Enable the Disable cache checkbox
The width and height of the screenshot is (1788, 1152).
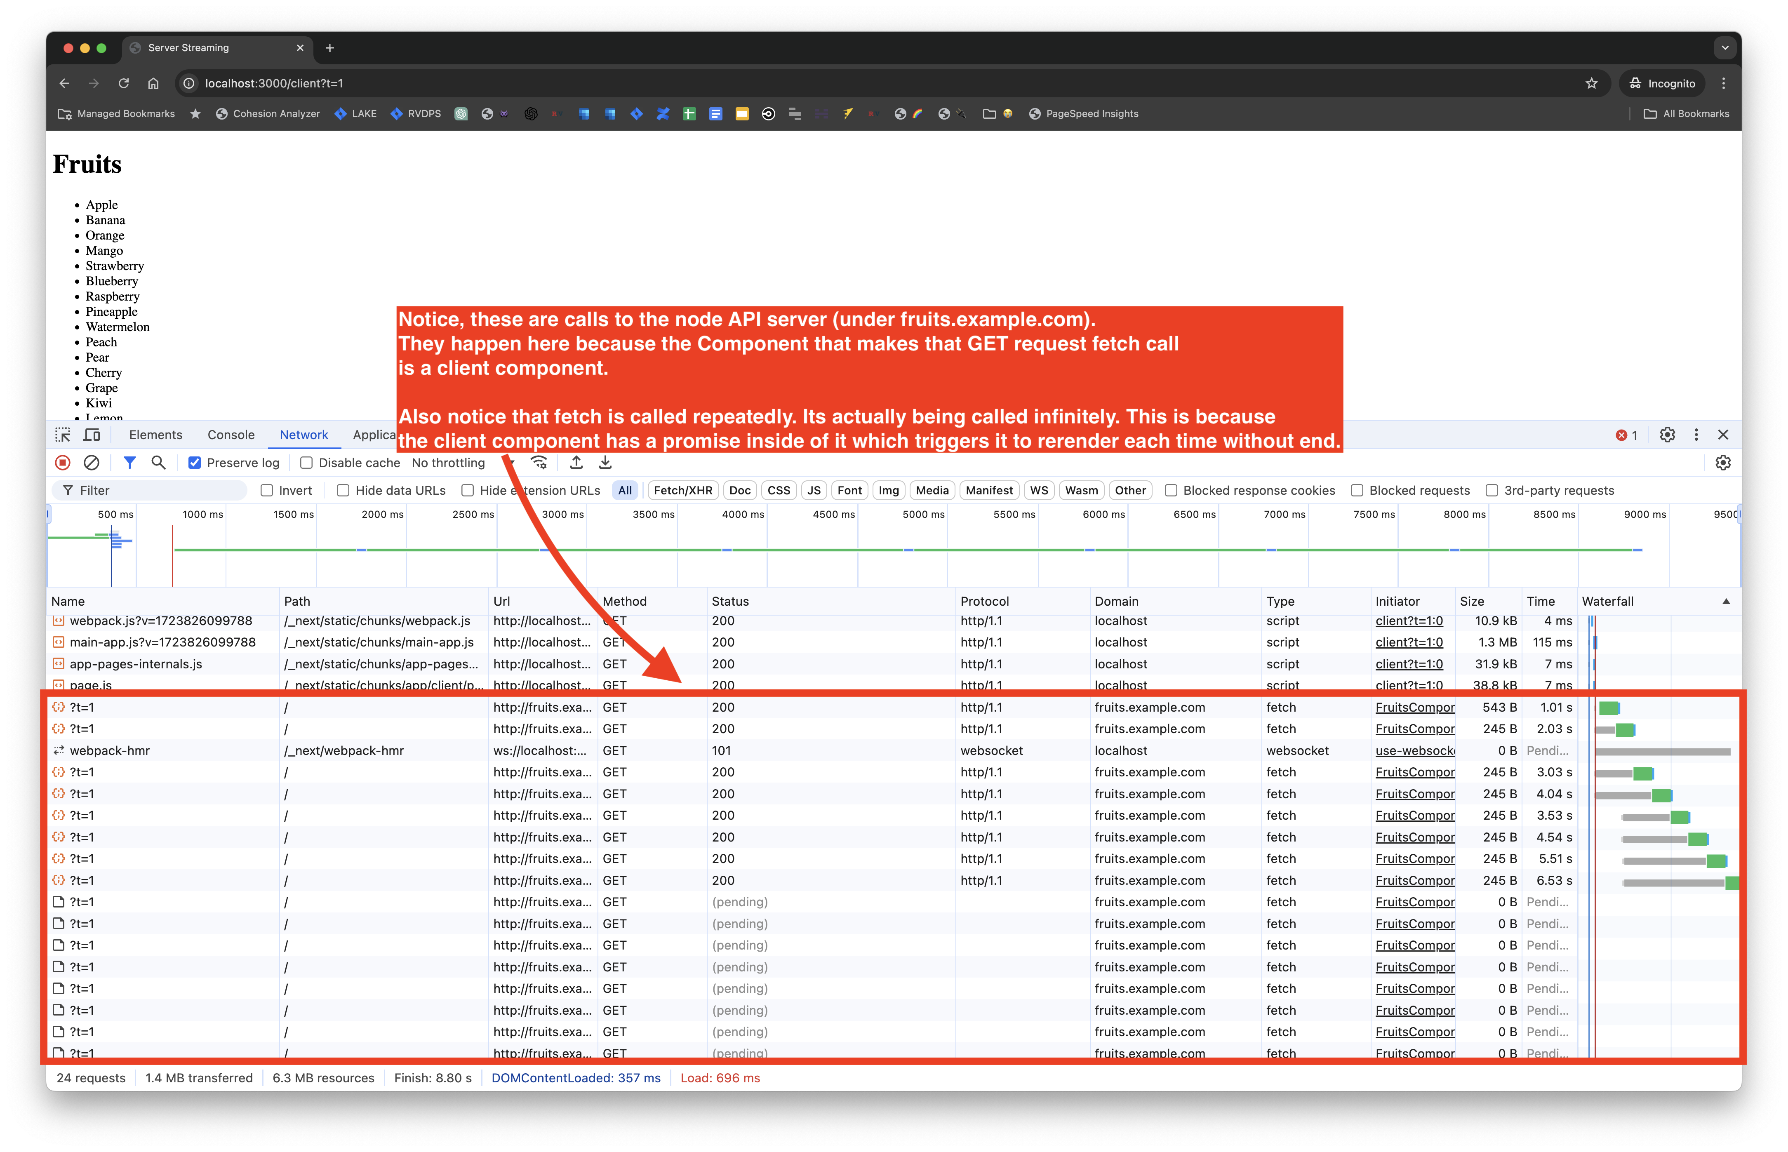307,463
